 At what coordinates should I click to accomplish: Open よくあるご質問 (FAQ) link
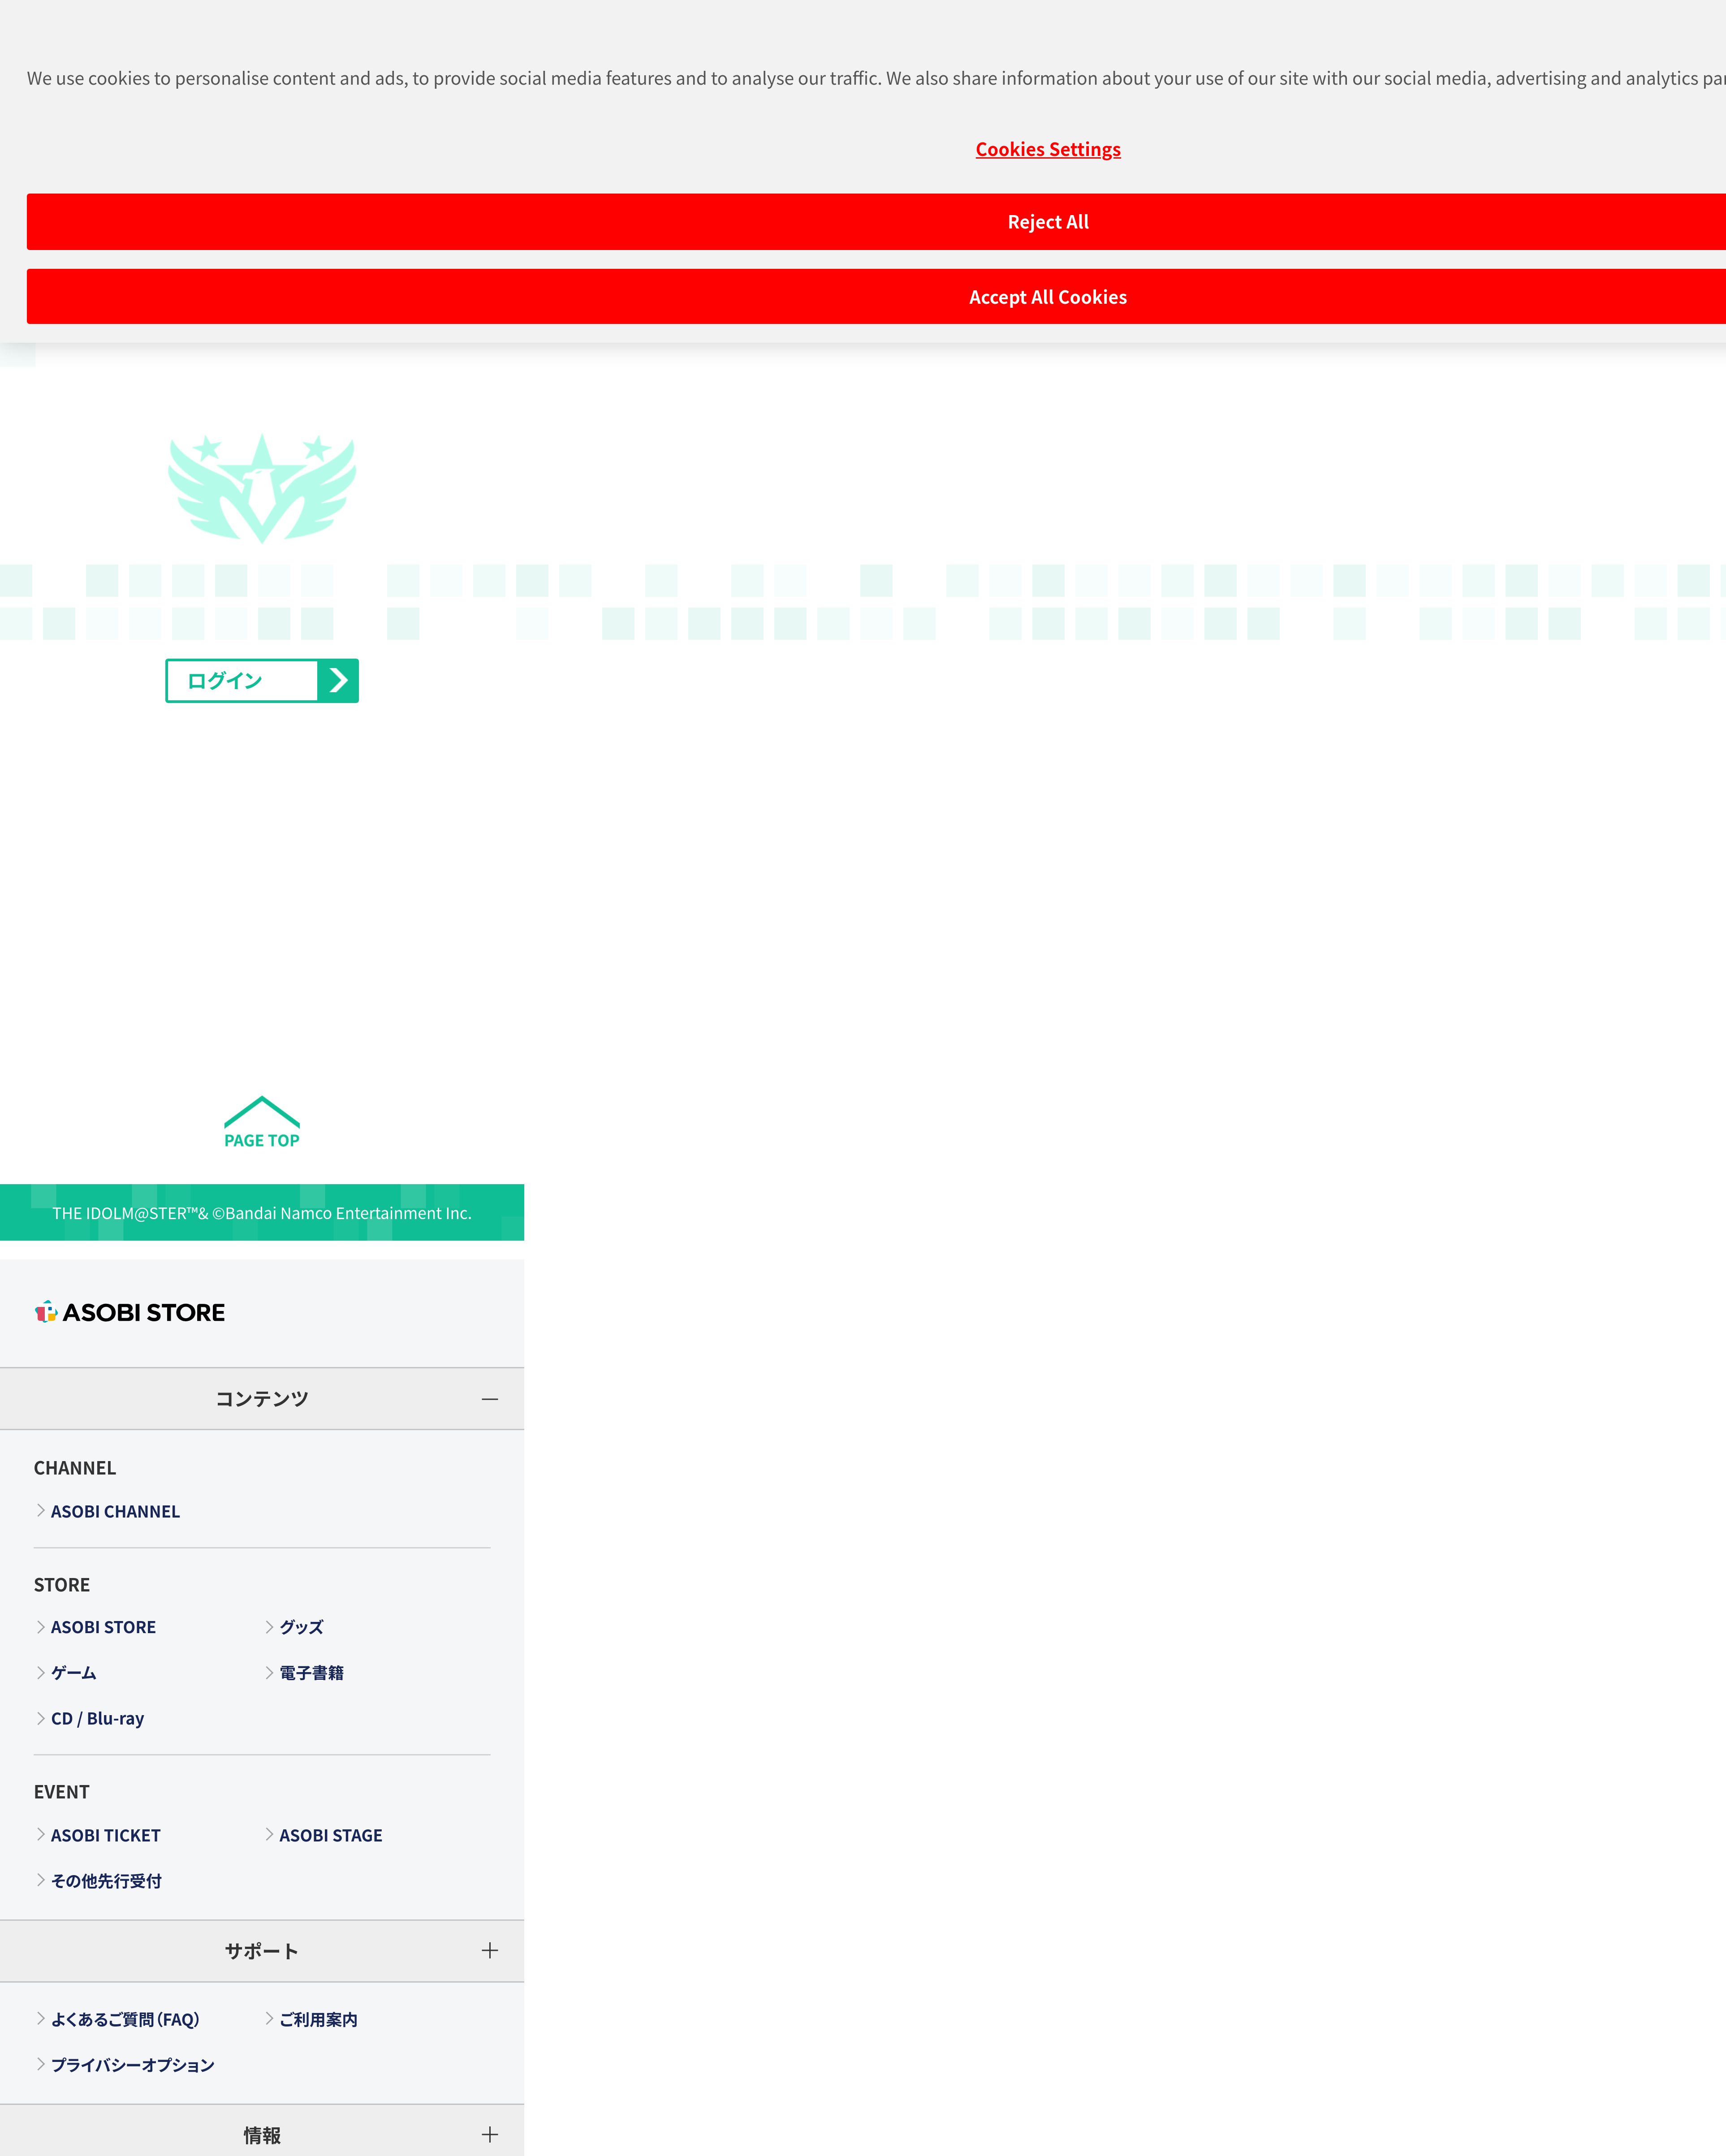[x=125, y=2020]
